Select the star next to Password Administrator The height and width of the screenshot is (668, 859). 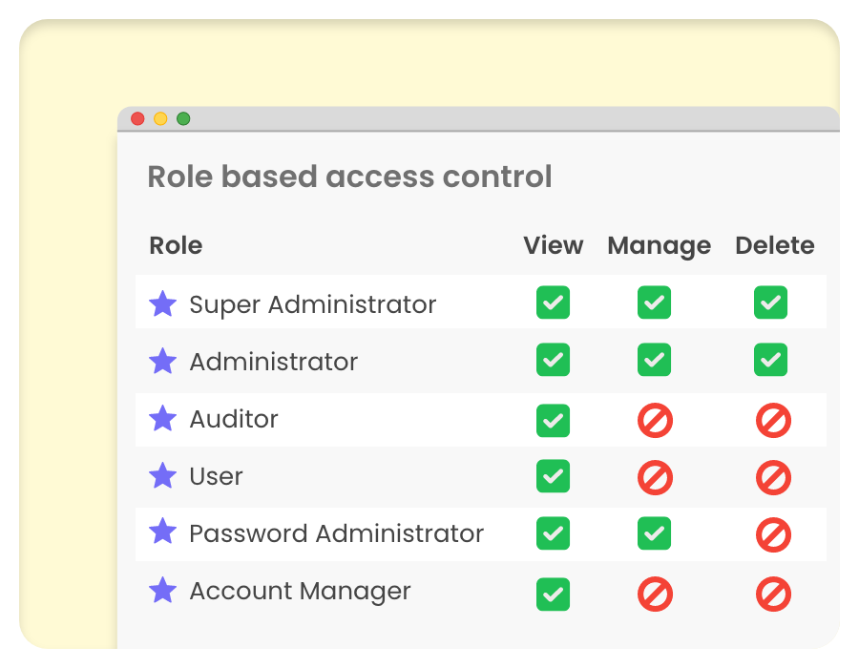[x=163, y=532]
